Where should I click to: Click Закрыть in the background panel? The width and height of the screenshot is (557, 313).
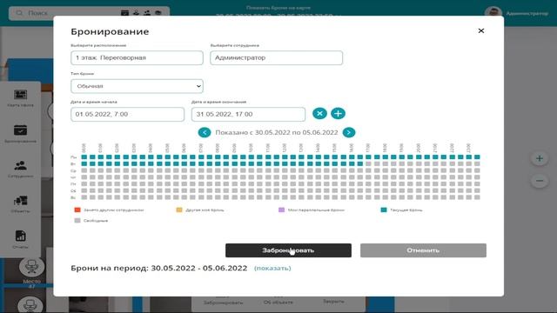333,302
